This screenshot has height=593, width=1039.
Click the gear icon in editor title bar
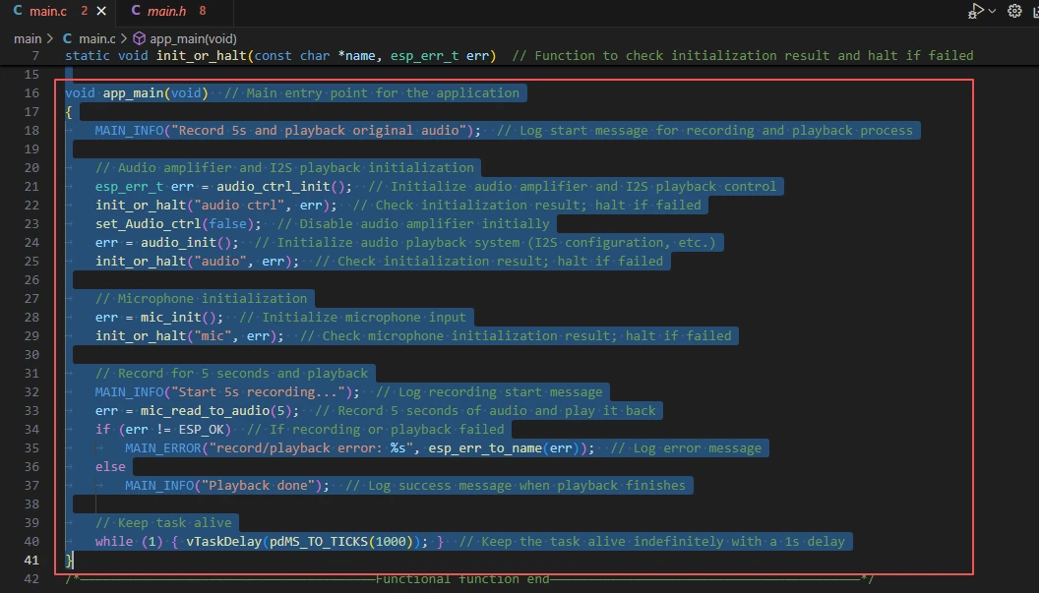[x=1014, y=11]
